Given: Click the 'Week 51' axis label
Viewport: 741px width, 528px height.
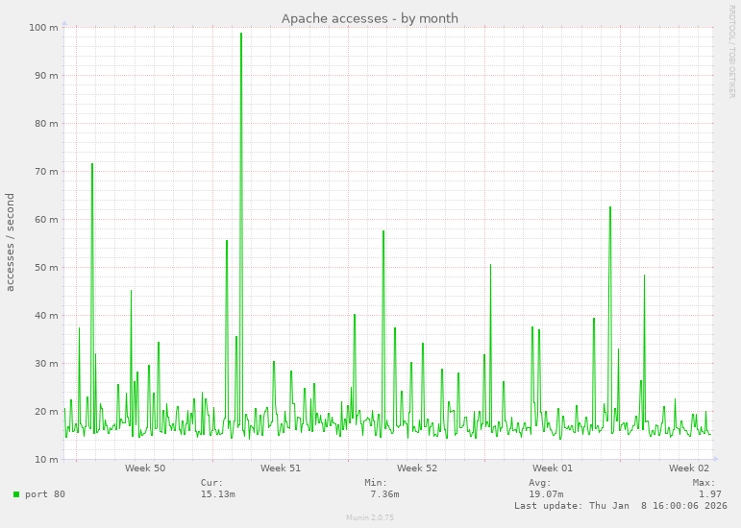Looking at the screenshot, I should 281,468.
